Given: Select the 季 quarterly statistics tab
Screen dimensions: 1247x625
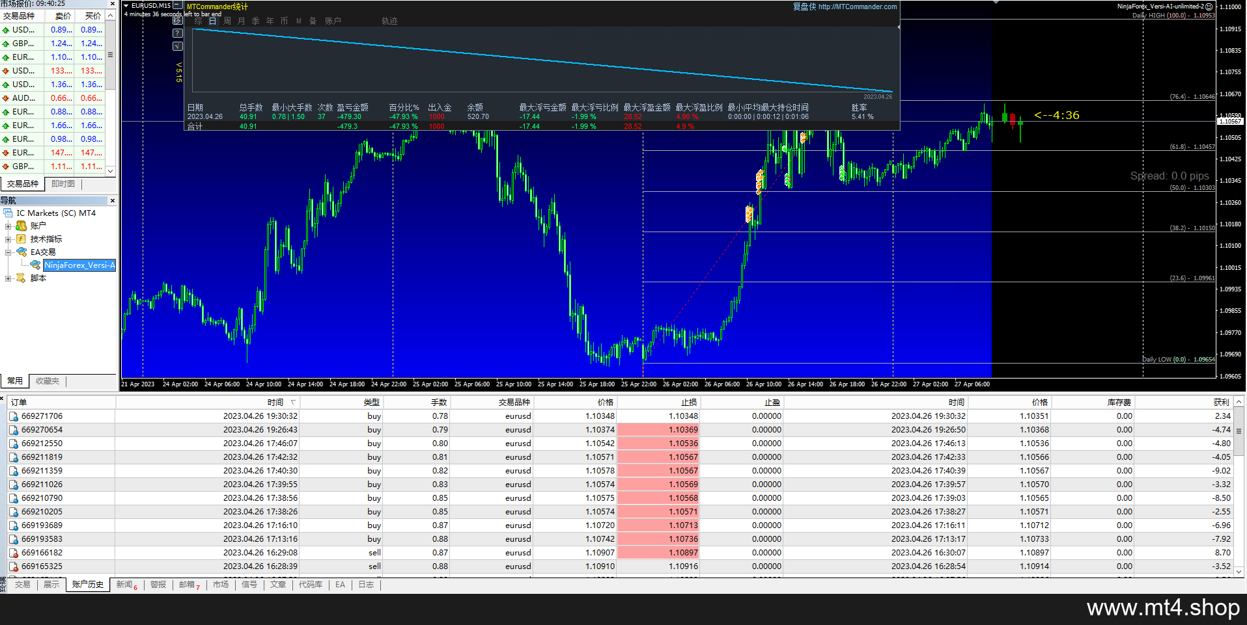Looking at the screenshot, I should tap(255, 21).
